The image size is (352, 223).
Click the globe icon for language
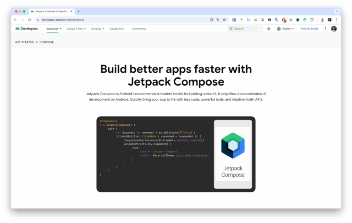pyautogui.click(x=279, y=29)
